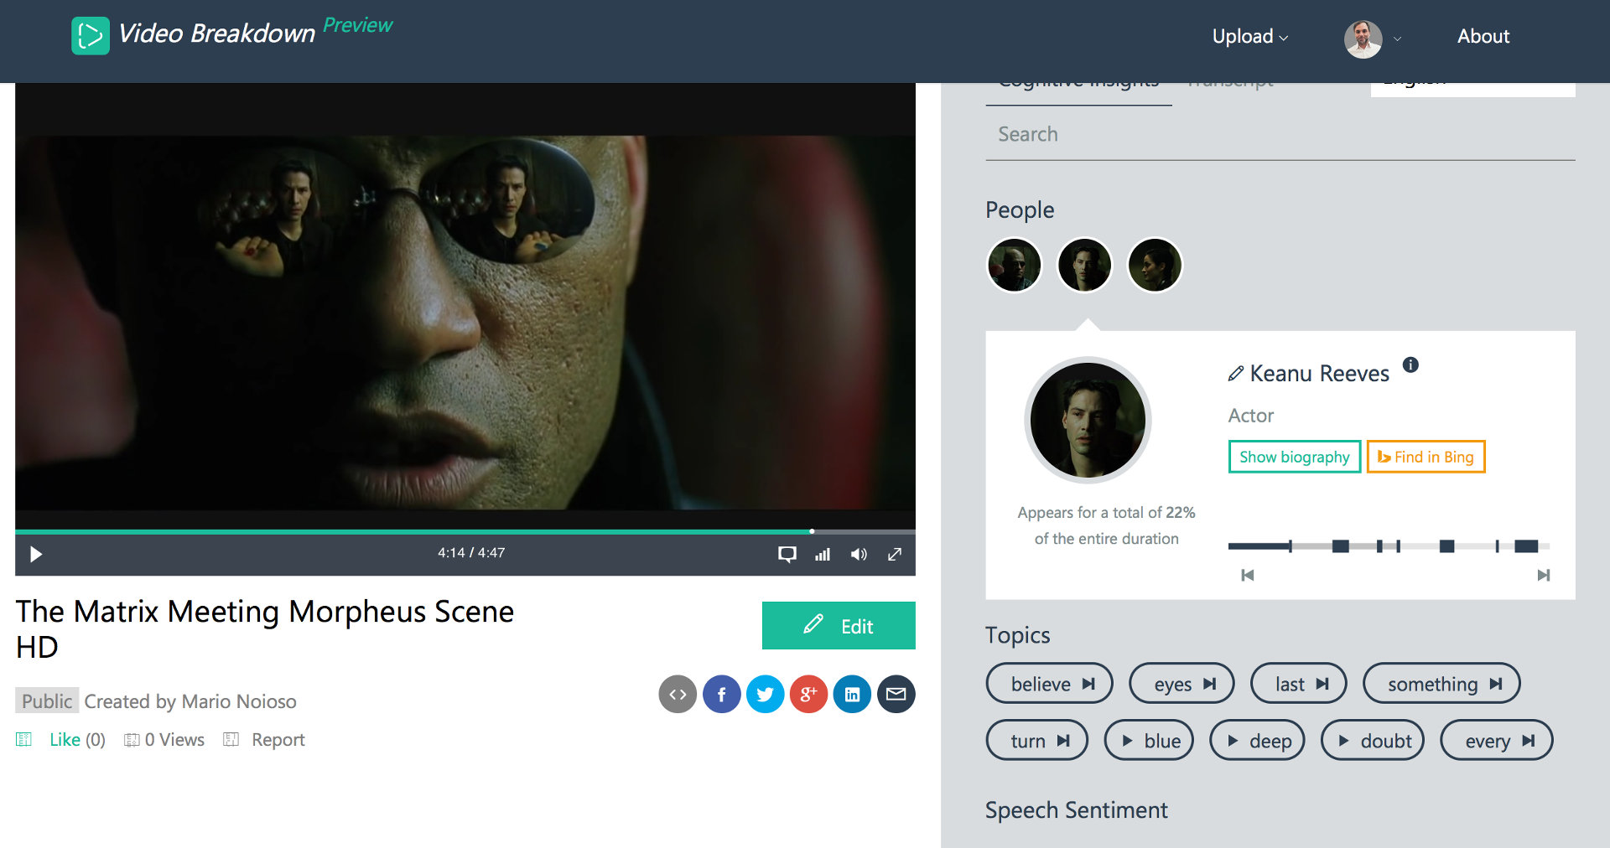
Task: Select the third person thumbnail in People
Action: coord(1155,265)
